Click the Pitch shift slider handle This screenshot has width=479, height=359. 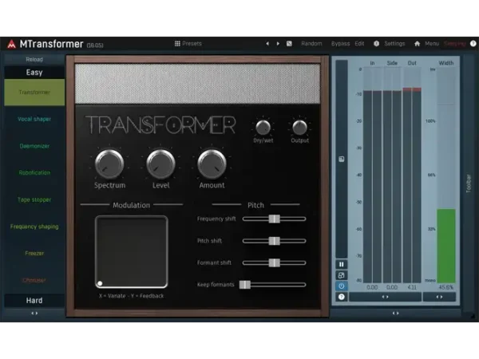pyautogui.click(x=275, y=241)
